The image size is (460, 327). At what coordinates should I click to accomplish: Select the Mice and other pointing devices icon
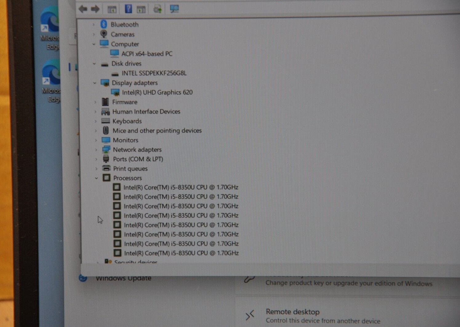106,130
